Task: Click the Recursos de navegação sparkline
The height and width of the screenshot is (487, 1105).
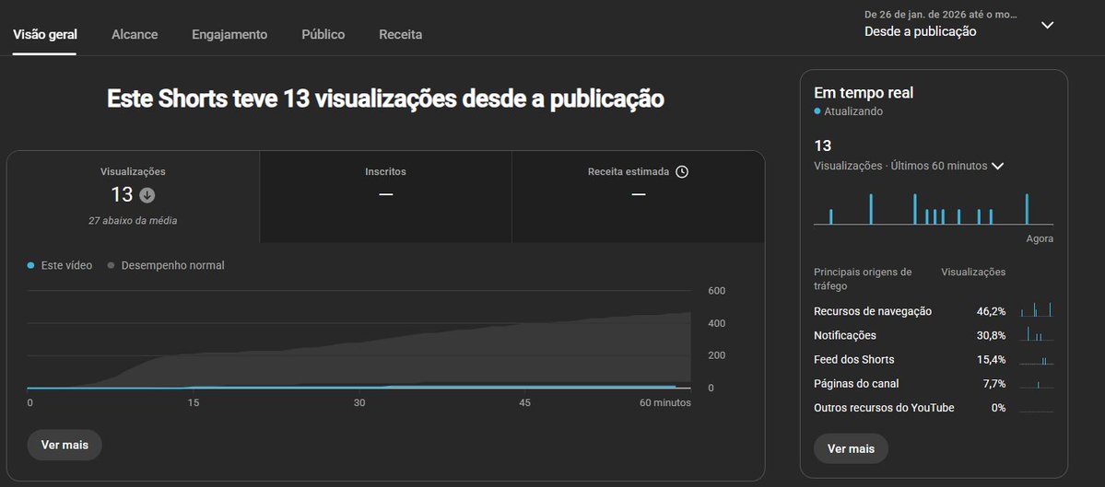Action: [1037, 309]
